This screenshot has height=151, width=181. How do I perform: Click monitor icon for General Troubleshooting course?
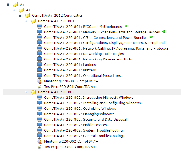click(x=39, y=136)
